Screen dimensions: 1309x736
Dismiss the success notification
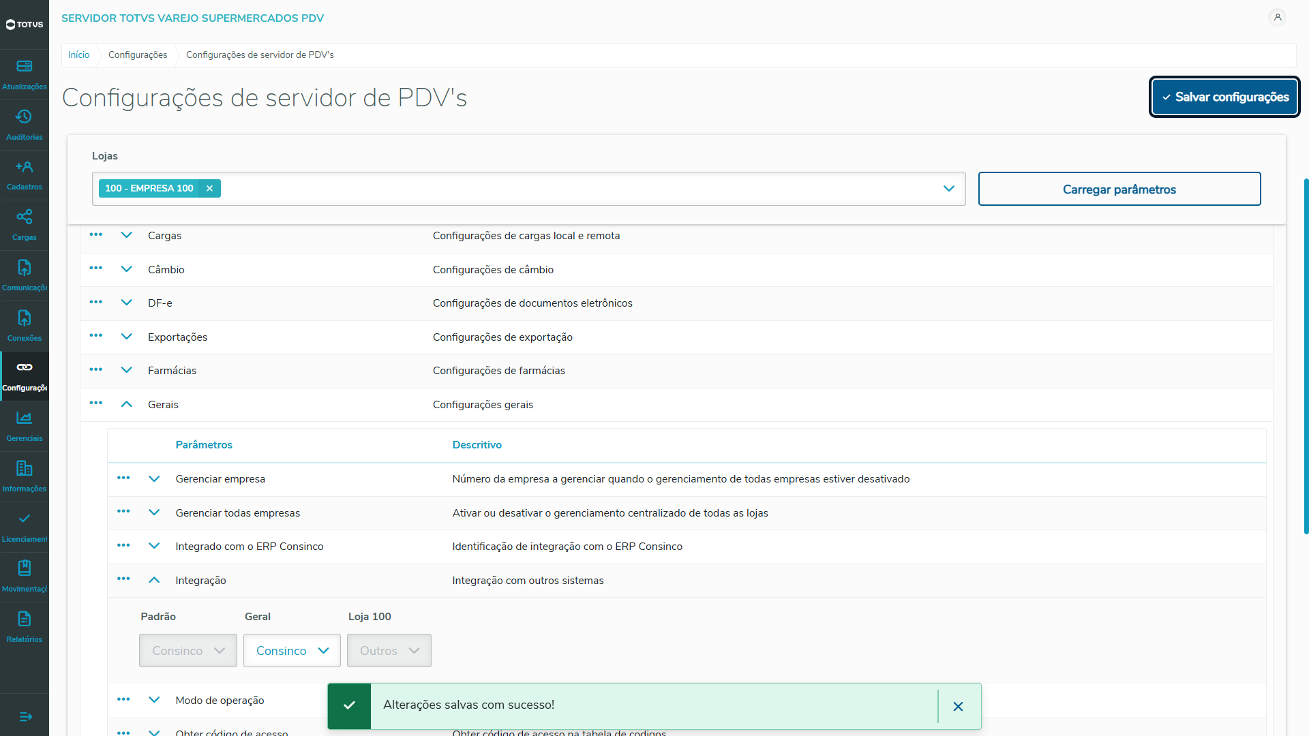pyautogui.click(x=958, y=707)
